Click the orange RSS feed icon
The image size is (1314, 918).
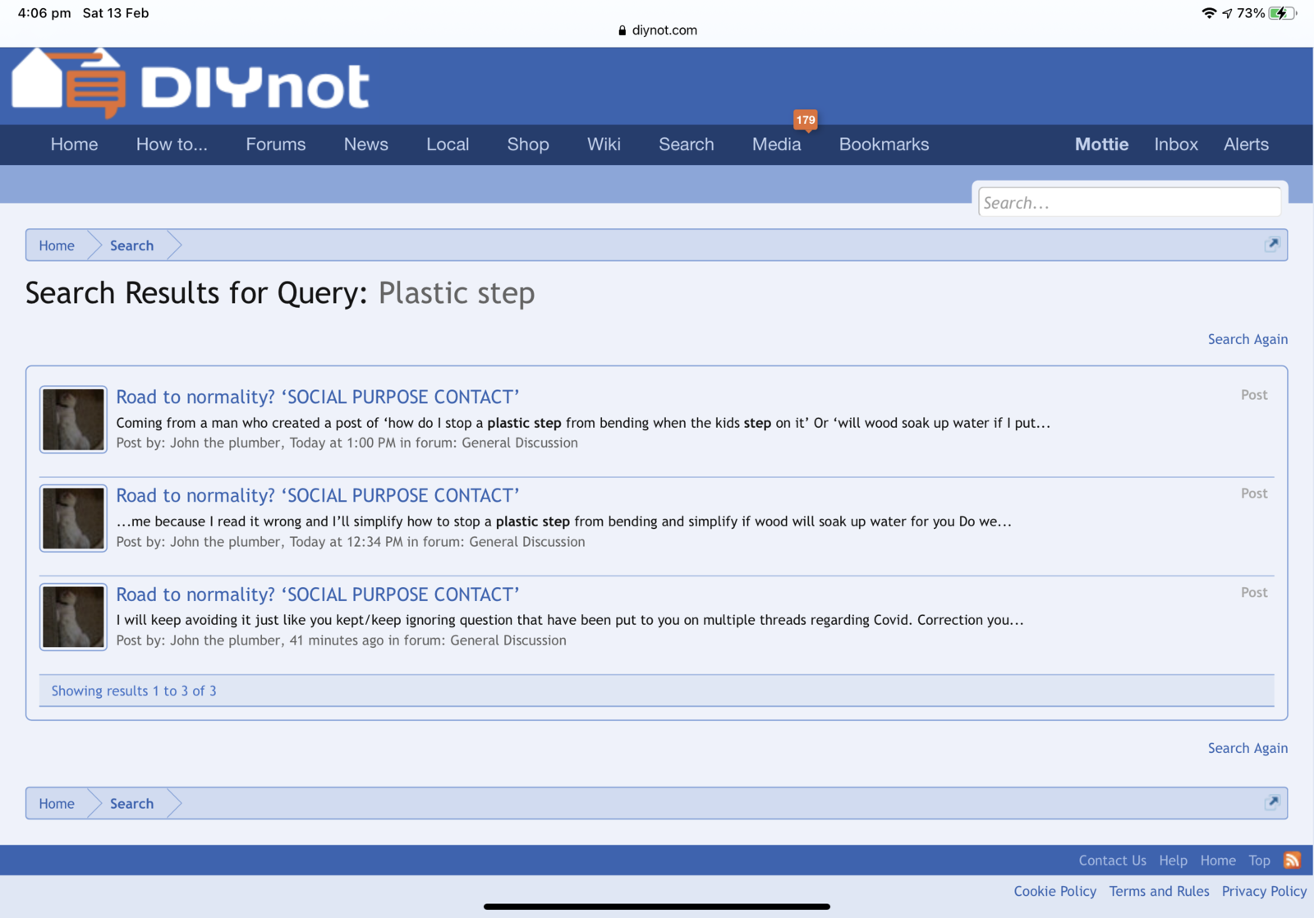point(1292,860)
